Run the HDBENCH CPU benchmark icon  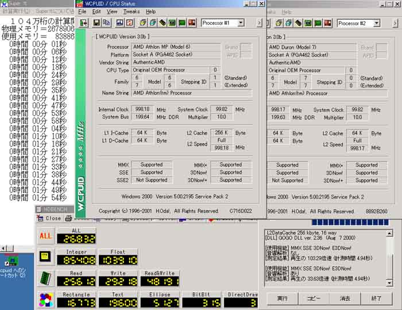[x=45, y=257]
